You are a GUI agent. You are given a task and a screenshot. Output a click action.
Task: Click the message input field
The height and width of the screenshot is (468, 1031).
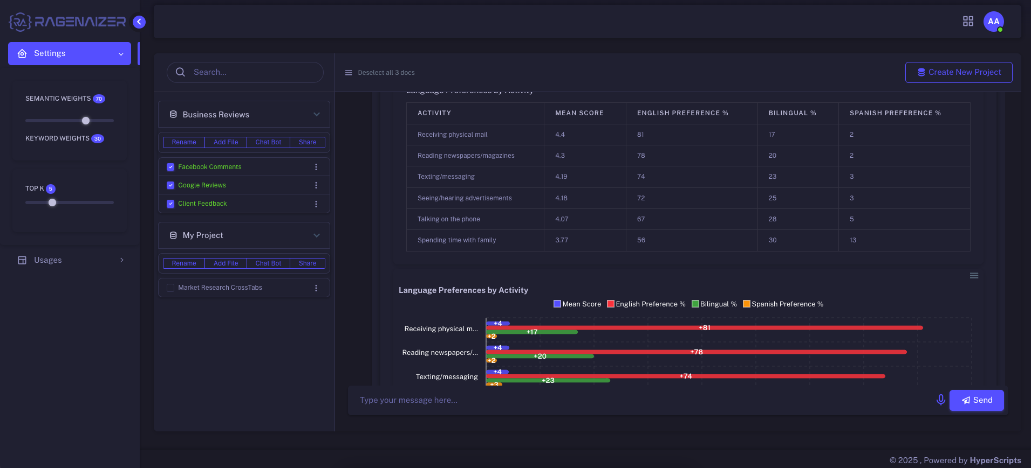click(642, 400)
